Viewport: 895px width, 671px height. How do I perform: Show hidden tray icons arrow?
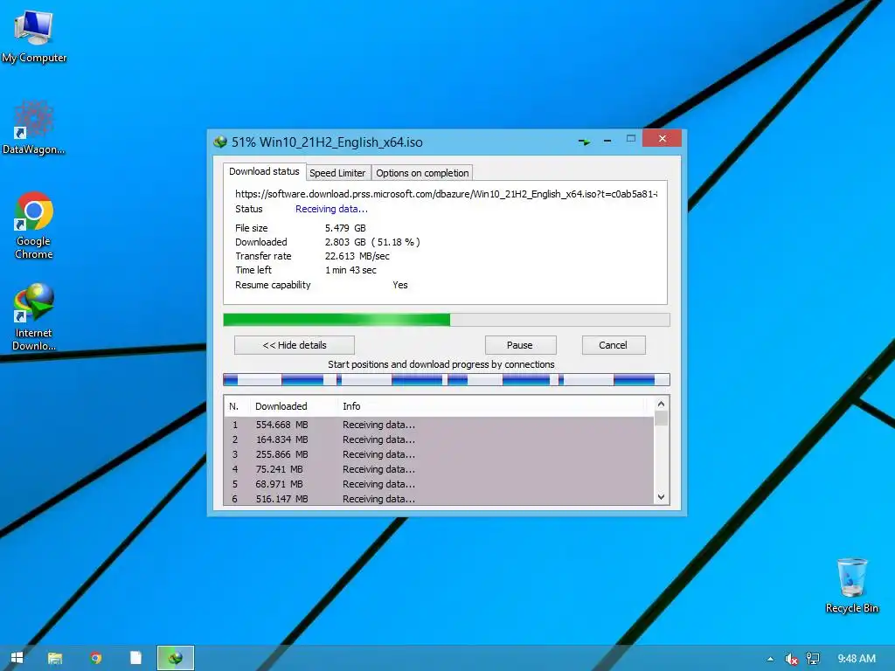point(770,659)
